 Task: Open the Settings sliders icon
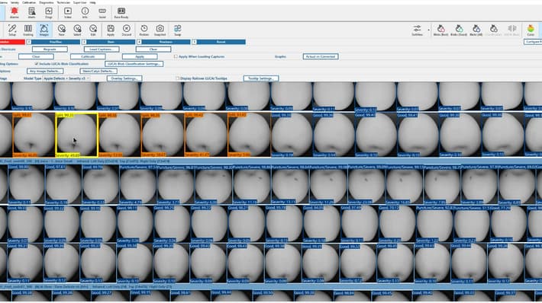[x=418, y=30]
